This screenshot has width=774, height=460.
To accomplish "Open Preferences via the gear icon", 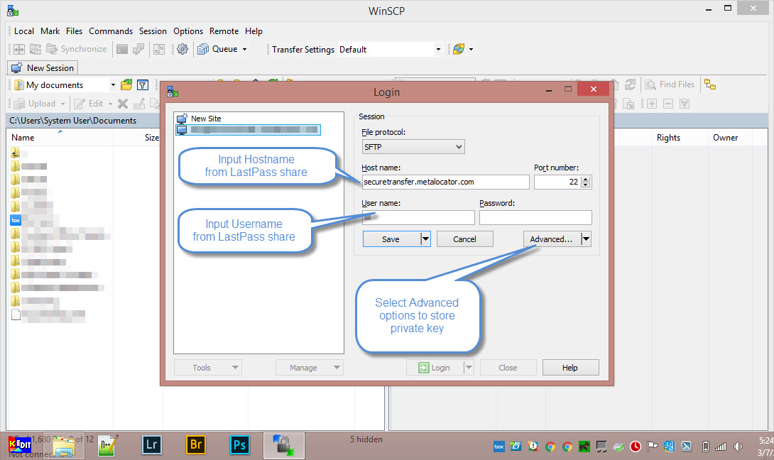I will 182,49.
